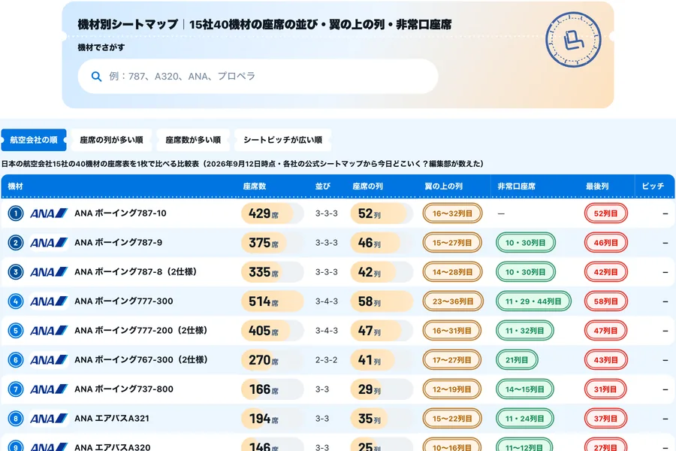Click the 機材 column header
Viewport: 676px width, 451px height.
[16, 186]
